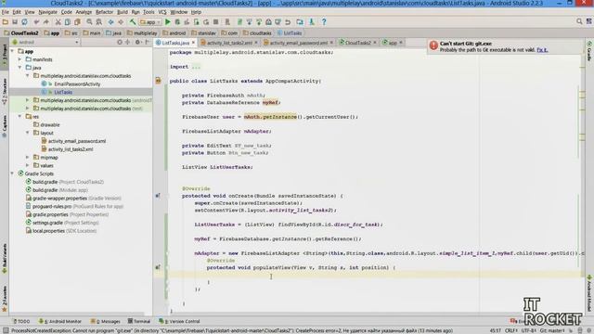This screenshot has width=594, height=334.
Task: Click the UTF-8 encoding in the status bar
Action: click(x=528, y=330)
